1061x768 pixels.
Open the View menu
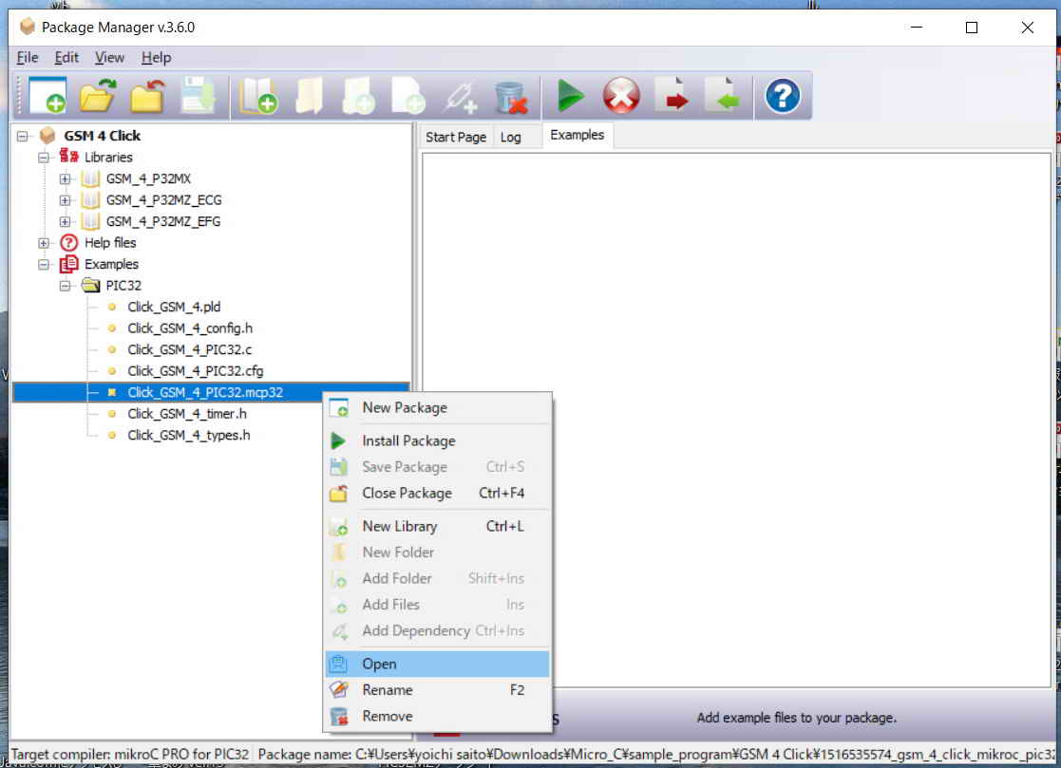point(109,58)
